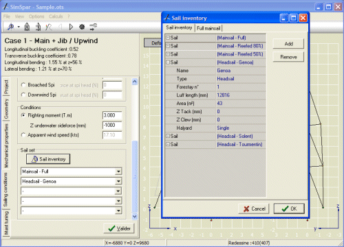Open the Calculs menu

pyautogui.click(x=56, y=16)
